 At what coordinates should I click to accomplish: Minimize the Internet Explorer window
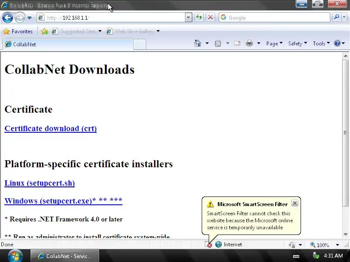pos(301,4)
